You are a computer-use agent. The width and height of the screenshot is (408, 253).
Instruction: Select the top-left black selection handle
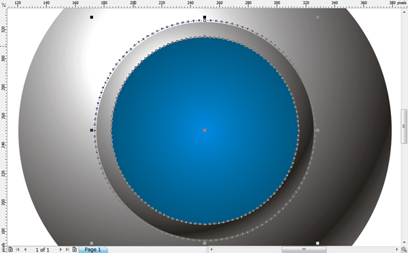(92, 17)
